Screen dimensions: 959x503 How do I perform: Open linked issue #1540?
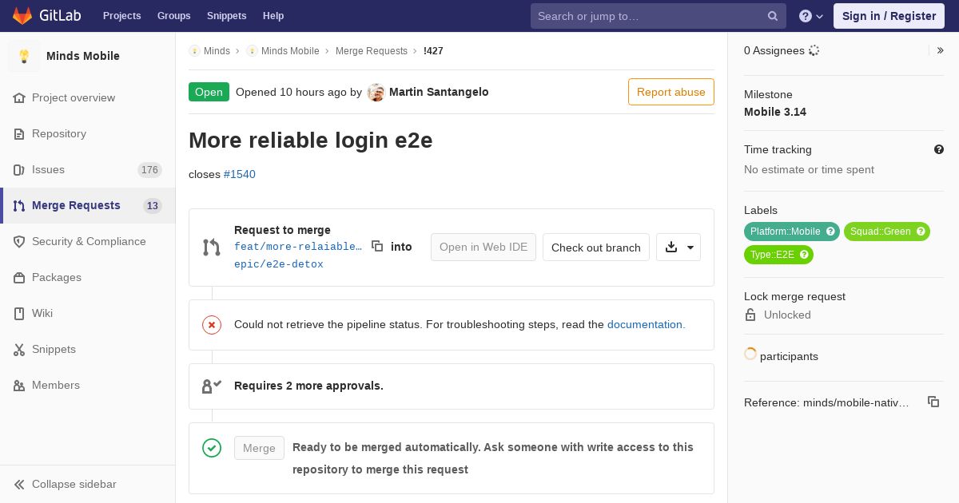[240, 174]
